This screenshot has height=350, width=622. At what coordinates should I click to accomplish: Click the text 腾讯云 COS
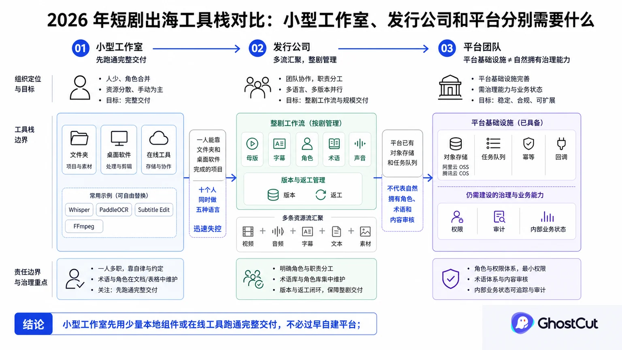click(x=456, y=173)
